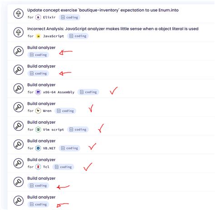This screenshot has height=210, width=215.
Task: Open Build analyzer task for Vim script
Action: pyautogui.click(x=41, y=122)
